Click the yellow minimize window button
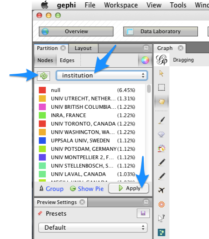 tap(49, 15)
